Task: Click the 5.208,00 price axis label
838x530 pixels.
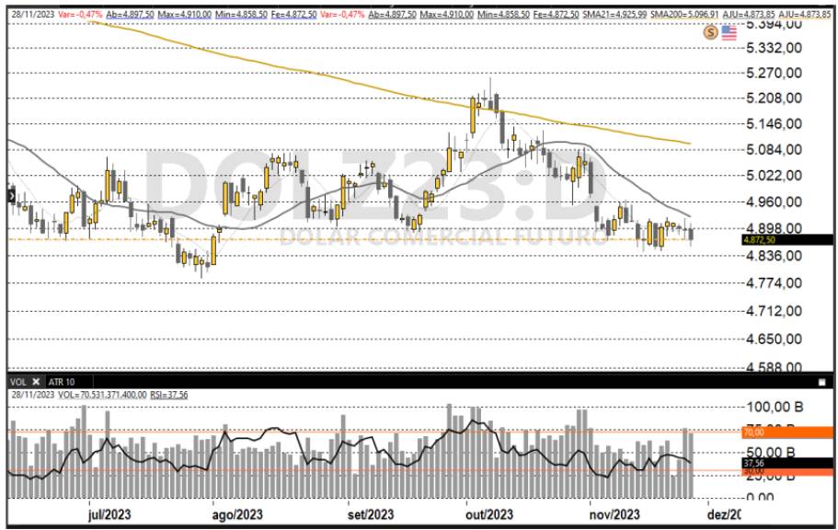Action: click(775, 98)
